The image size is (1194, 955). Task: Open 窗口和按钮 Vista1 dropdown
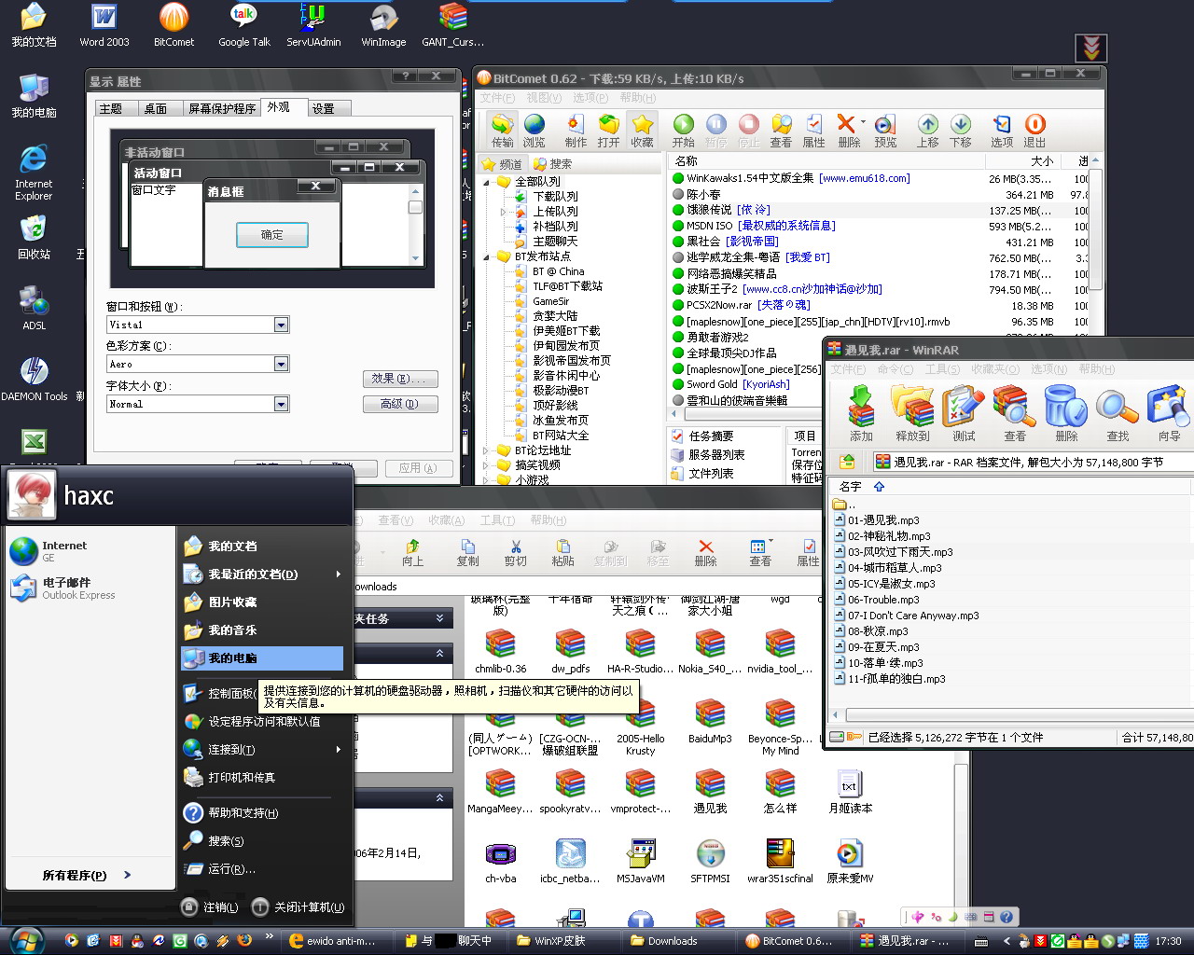coord(281,325)
